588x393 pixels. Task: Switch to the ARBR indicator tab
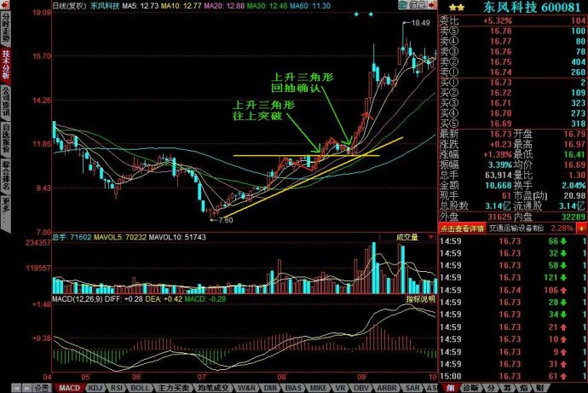pos(387,388)
